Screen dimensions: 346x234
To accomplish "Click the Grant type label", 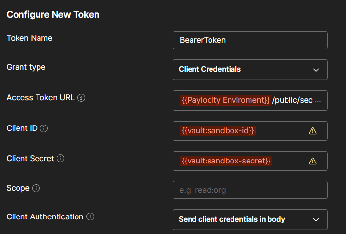I will (x=26, y=67).
